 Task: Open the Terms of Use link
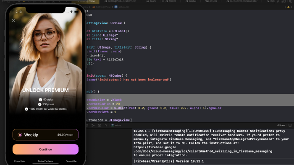pyautogui.click(x=71, y=161)
